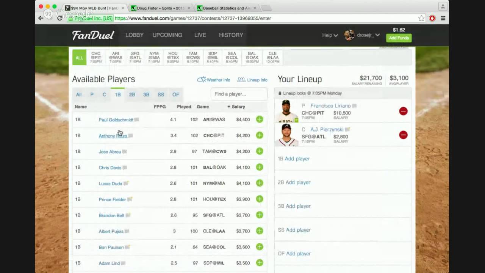This screenshot has height=273, width=485.
Task: Select the P position filter tab
Action: pos(92,94)
